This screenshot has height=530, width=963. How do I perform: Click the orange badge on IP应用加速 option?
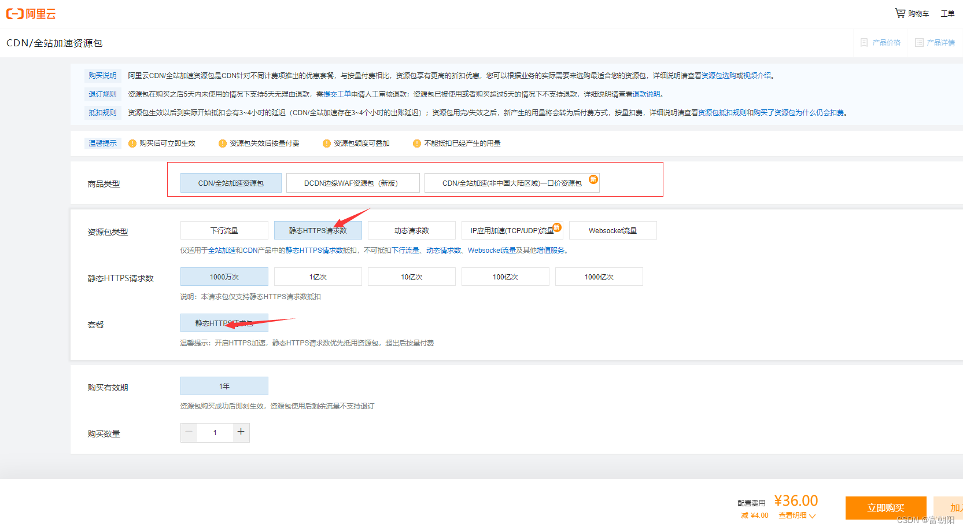[x=557, y=227]
